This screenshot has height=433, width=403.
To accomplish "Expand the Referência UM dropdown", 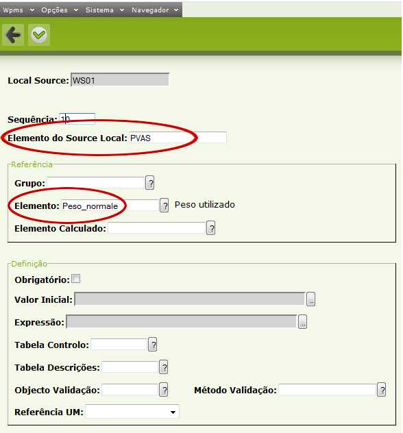I will [132, 412].
